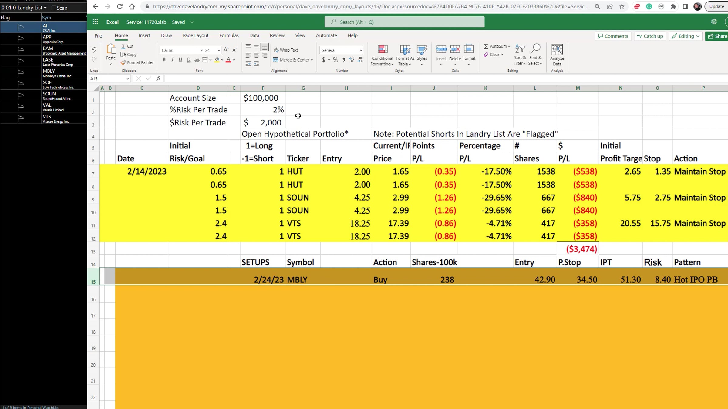Toggle flag for VTS in Landry List
The height and width of the screenshot is (409, 728).
tap(21, 118)
